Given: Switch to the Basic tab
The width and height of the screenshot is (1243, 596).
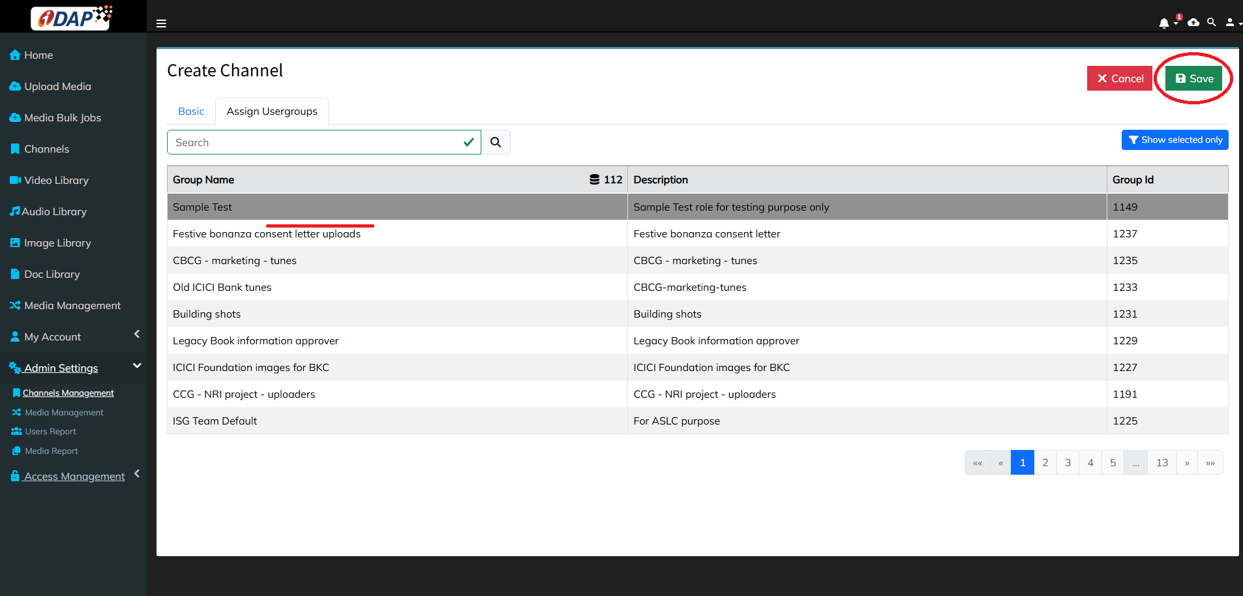Looking at the screenshot, I should (x=191, y=112).
